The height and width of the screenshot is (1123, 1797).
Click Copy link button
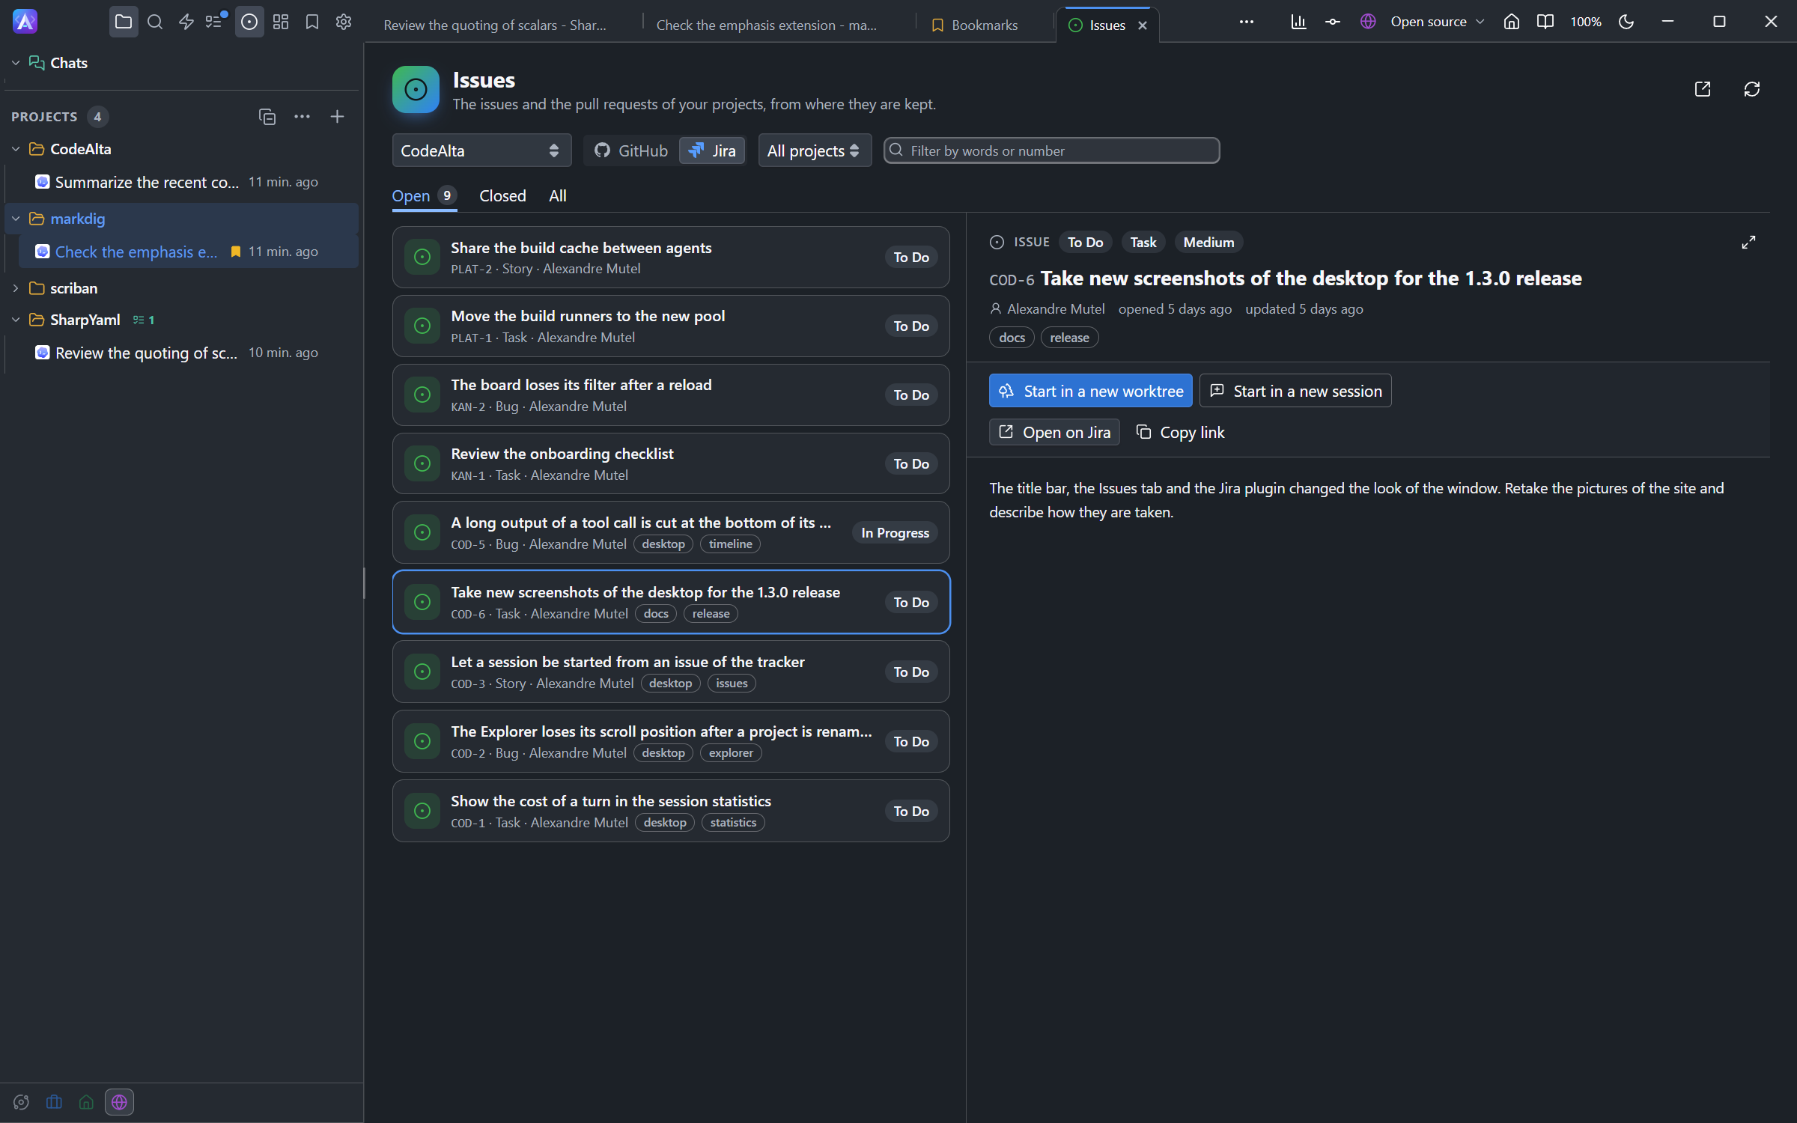tap(1180, 432)
